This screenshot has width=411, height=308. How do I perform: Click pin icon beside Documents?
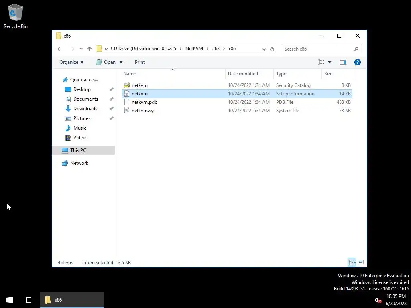pos(112,99)
